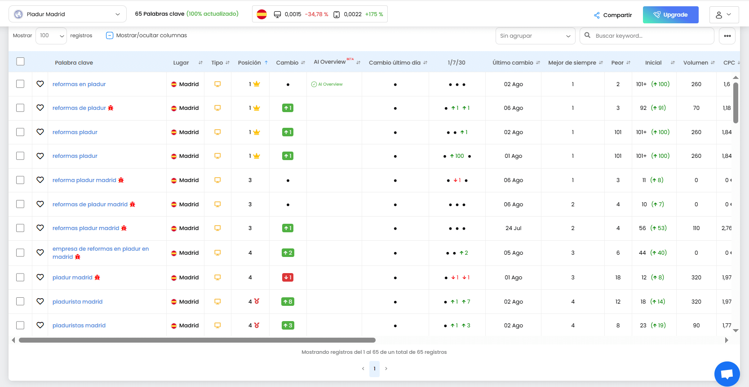Open the blue chat support bubble
Viewport: 749px width, 387px height.
click(x=727, y=374)
